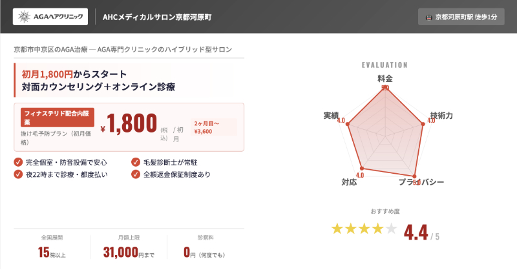This screenshot has width=517, height=270.
Task: Click the train icon beside 京都河原町駅
Action: [428, 17]
